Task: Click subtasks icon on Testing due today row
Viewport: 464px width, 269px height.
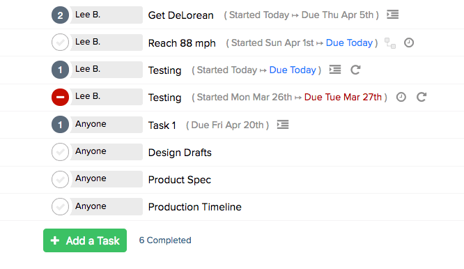Action: coord(335,70)
